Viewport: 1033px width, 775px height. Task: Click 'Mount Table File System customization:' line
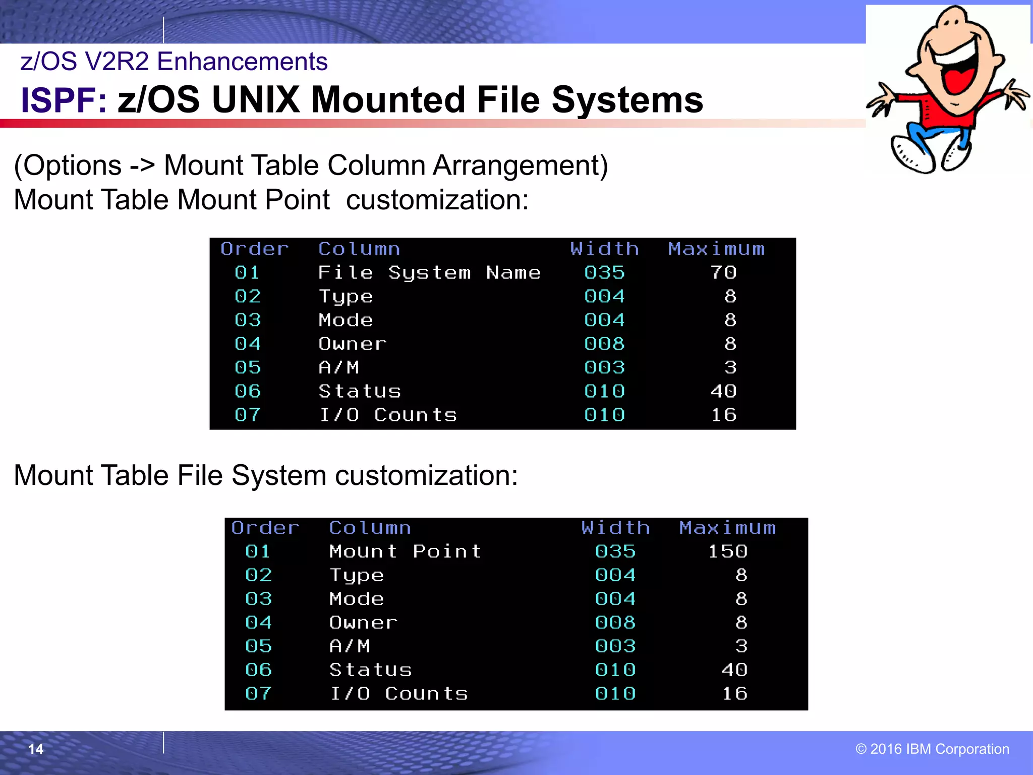click(x=266, y=475)
